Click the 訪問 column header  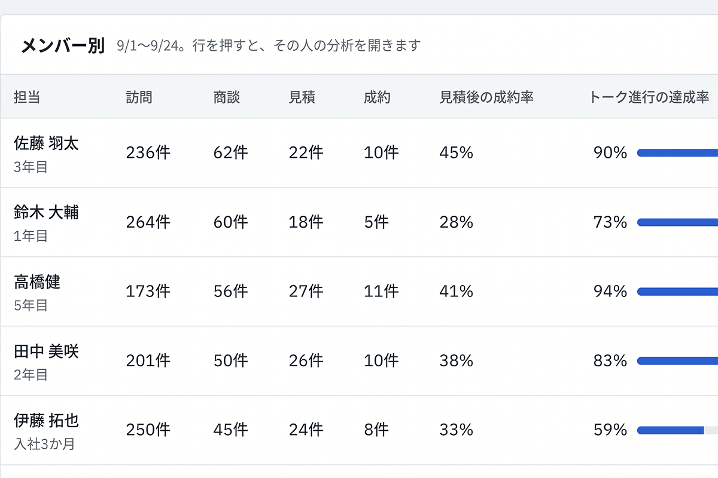139,97
